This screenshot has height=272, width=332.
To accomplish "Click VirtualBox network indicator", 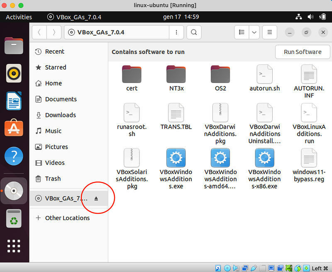I will [x=245, y=268].
